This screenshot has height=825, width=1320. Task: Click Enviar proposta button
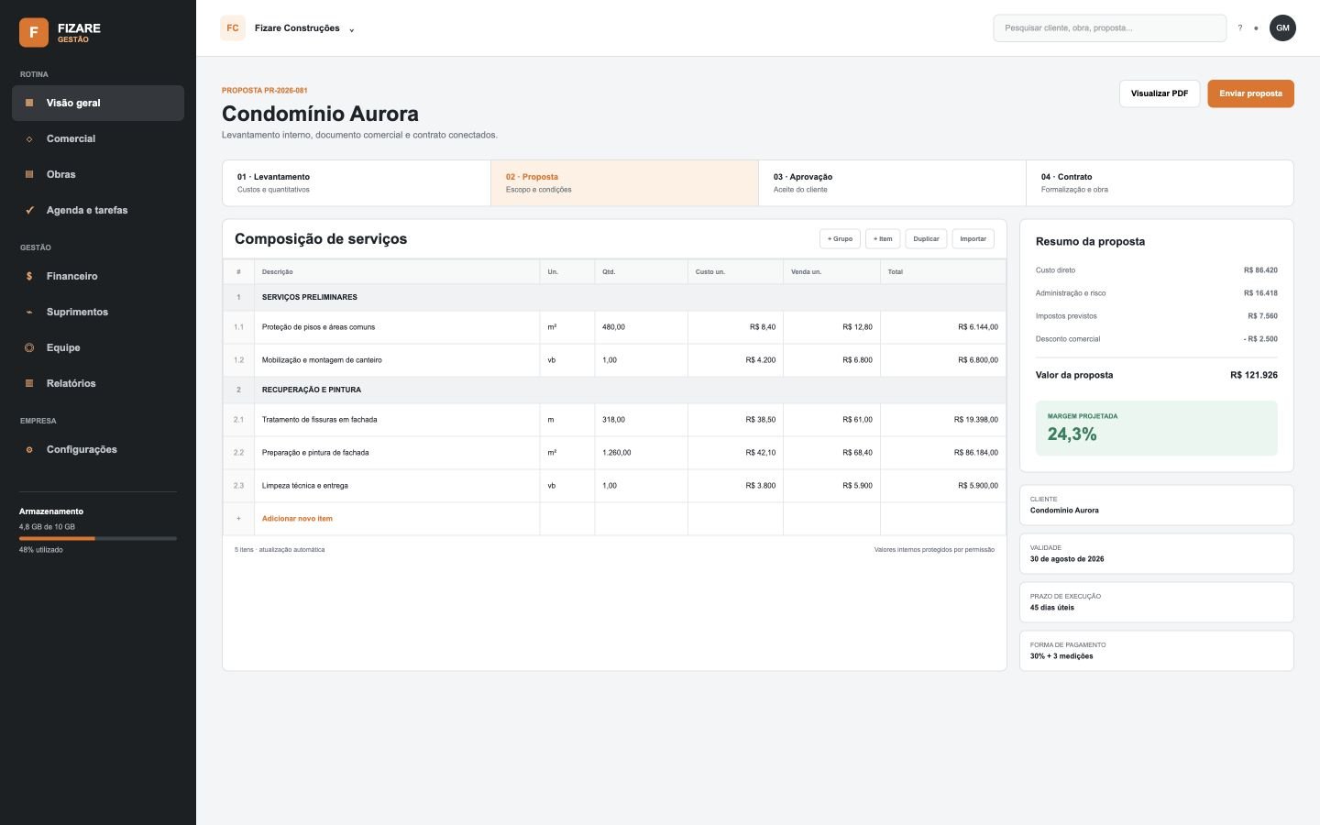point(1250,93)
